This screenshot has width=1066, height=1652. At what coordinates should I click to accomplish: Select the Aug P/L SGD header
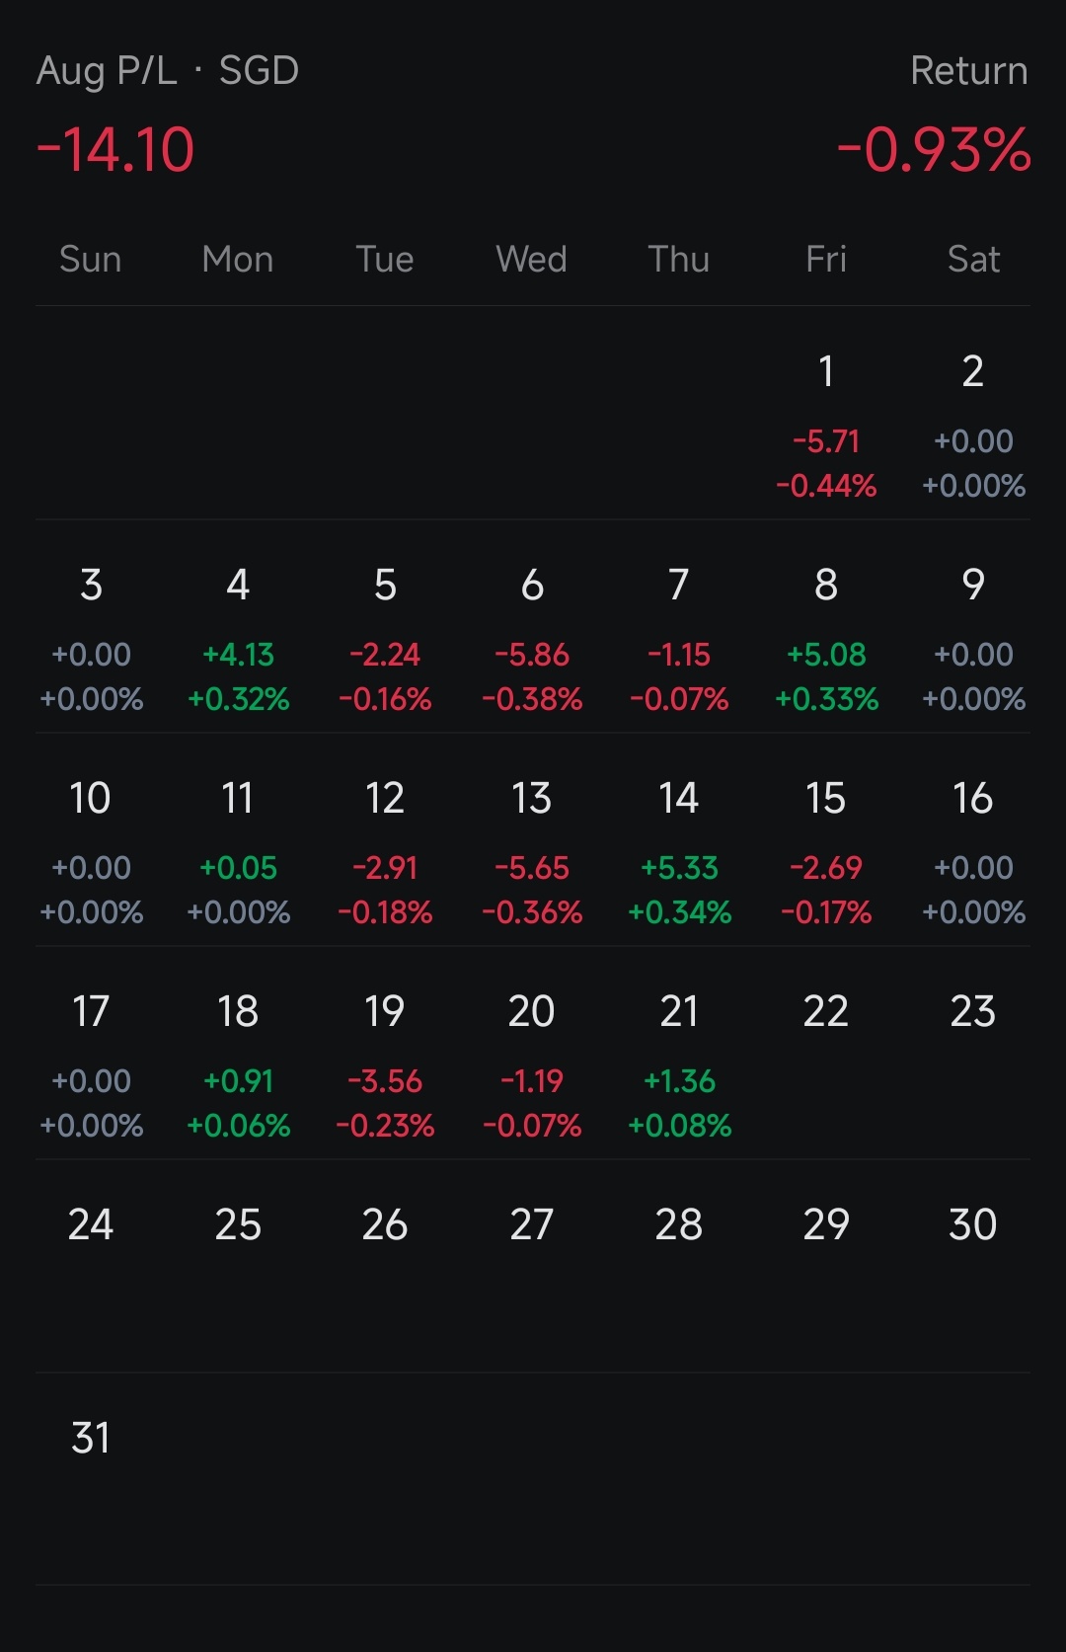[168, 71]
